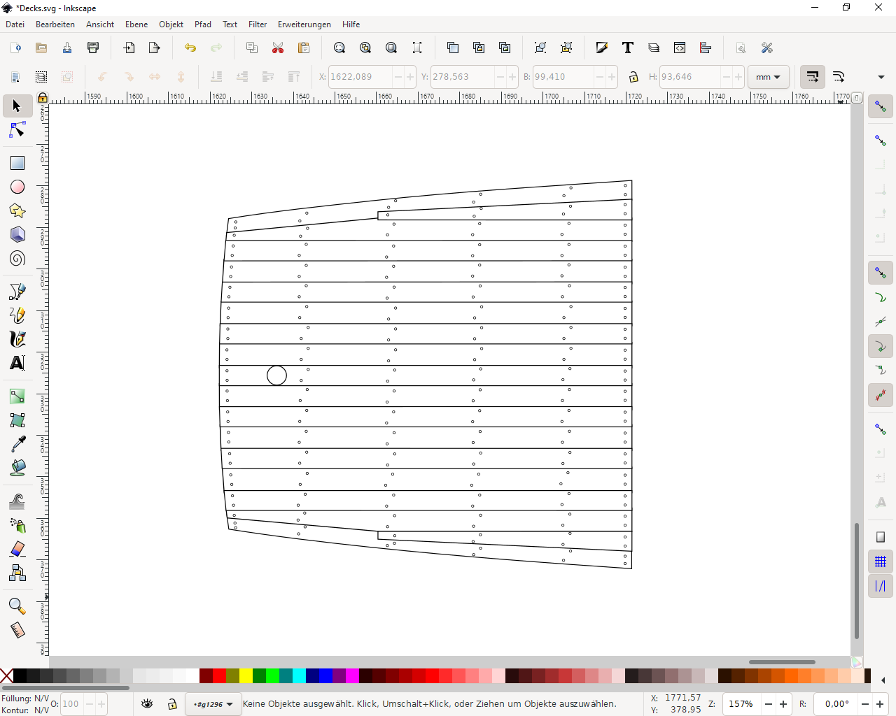Select the node editing tool
This screenshot has height=716, width=896.
click(x=17, y=131)
